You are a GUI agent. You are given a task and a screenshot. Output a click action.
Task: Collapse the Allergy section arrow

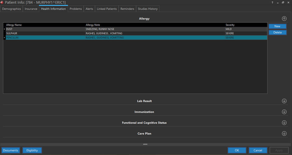[284, 18]
